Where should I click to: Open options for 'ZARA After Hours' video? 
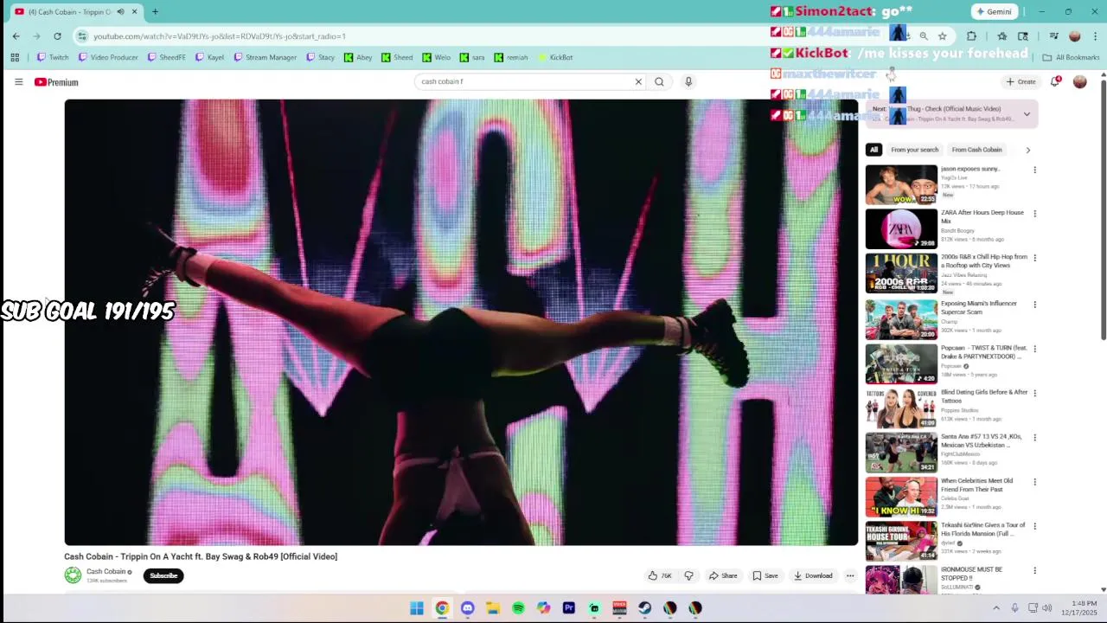click(1034, 214)
